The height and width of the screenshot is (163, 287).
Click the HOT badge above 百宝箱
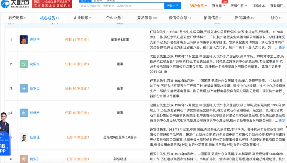coord(225,2)
